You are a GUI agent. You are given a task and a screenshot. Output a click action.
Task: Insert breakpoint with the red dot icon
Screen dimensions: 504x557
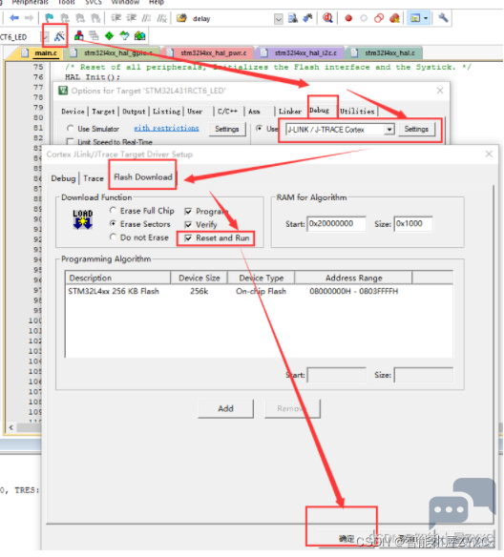pos(348,18)
